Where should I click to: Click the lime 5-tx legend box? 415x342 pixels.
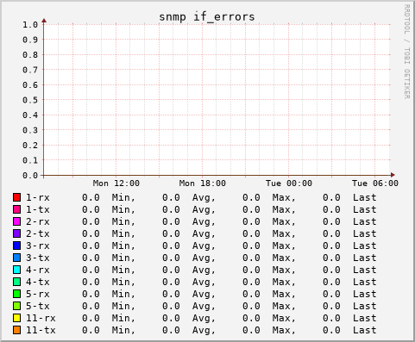(17, 306)
